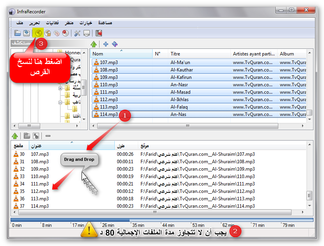Sort project tracks by the عنوان column

click(72, 146)
